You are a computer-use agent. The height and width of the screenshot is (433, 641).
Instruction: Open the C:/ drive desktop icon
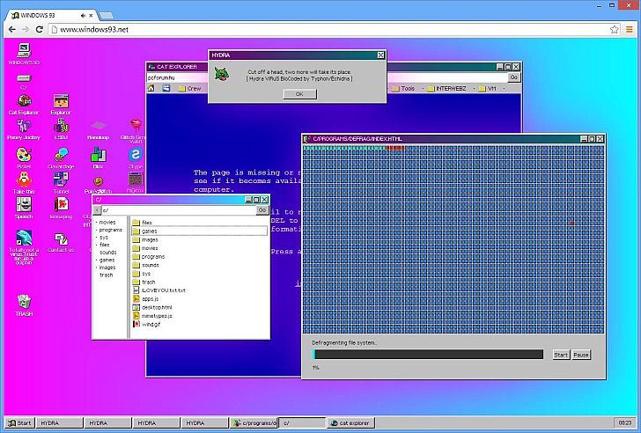click(24, 81)
